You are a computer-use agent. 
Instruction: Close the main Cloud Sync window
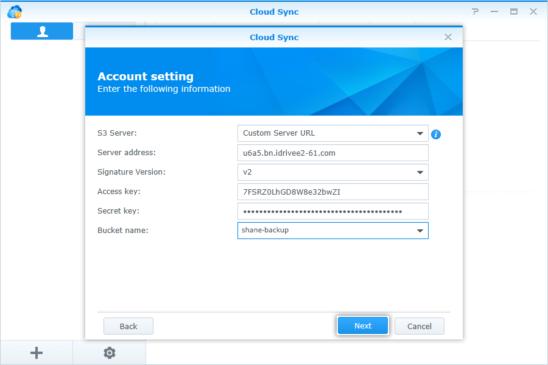coord(533,12)
